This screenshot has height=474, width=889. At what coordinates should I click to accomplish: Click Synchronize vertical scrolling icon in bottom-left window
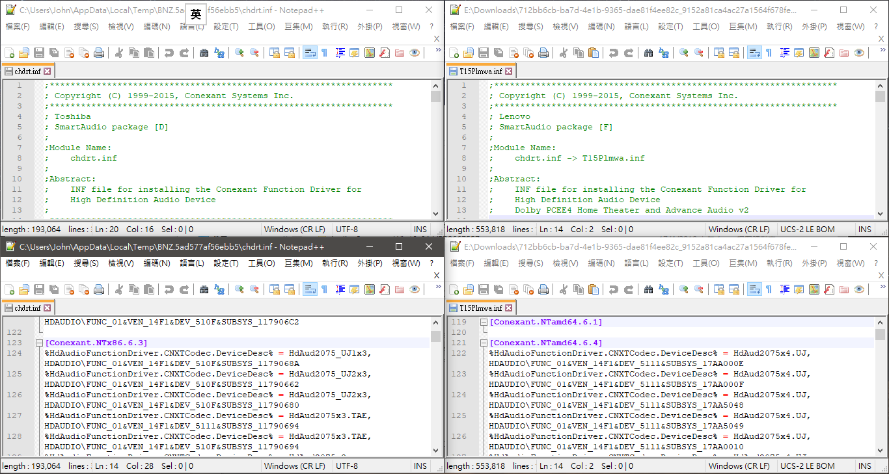[x=275, y=289]
